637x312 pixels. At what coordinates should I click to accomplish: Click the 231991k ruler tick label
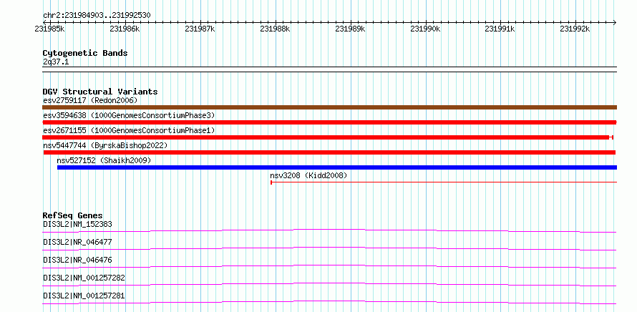(x=500, y=29)
